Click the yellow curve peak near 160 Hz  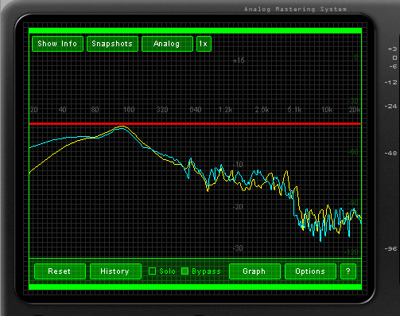click(122, 127)
